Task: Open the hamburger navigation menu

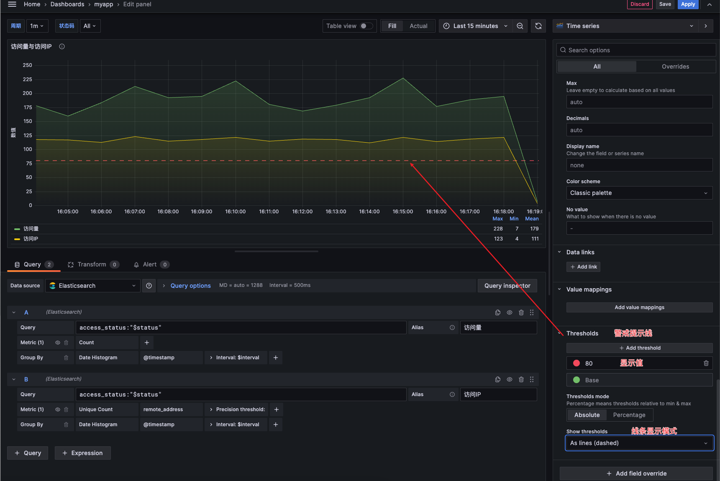Action: (12, 4)
